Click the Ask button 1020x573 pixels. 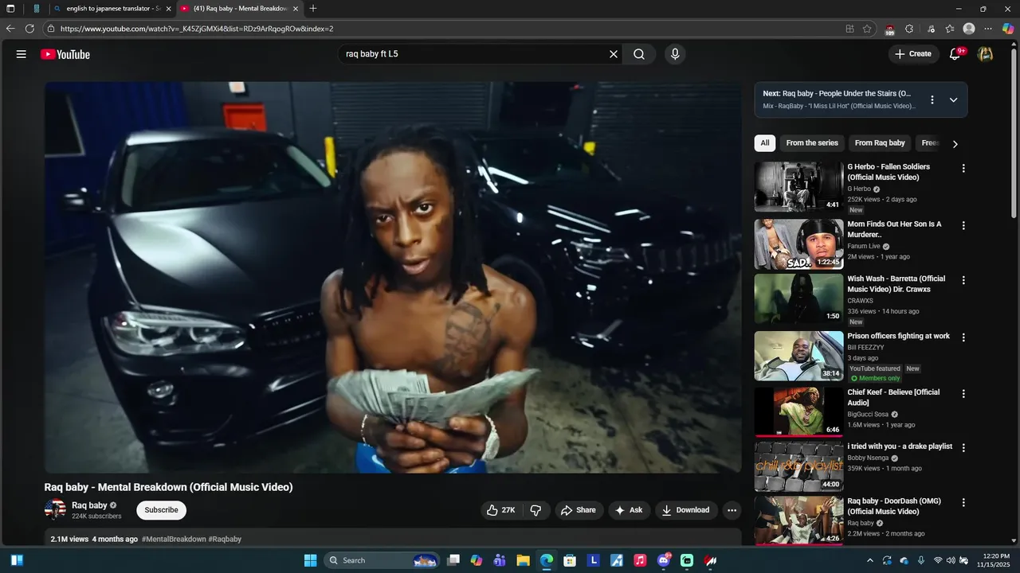point(629,510)
